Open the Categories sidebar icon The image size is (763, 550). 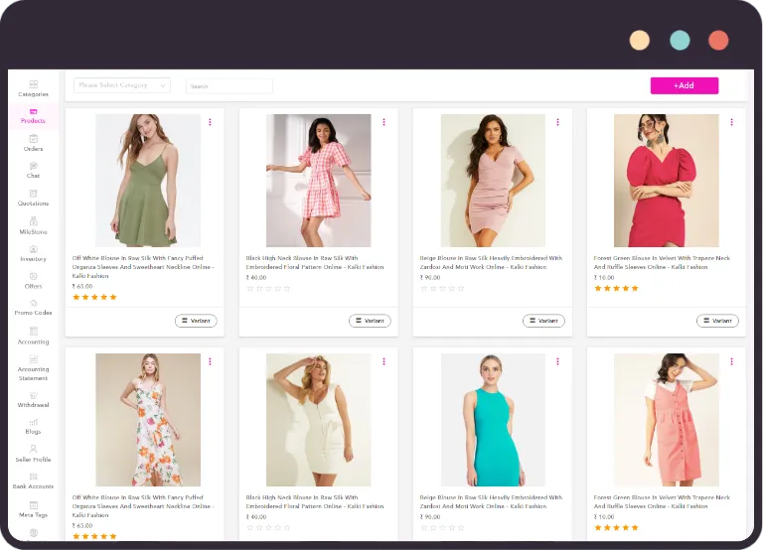click(x=33, y=85)
